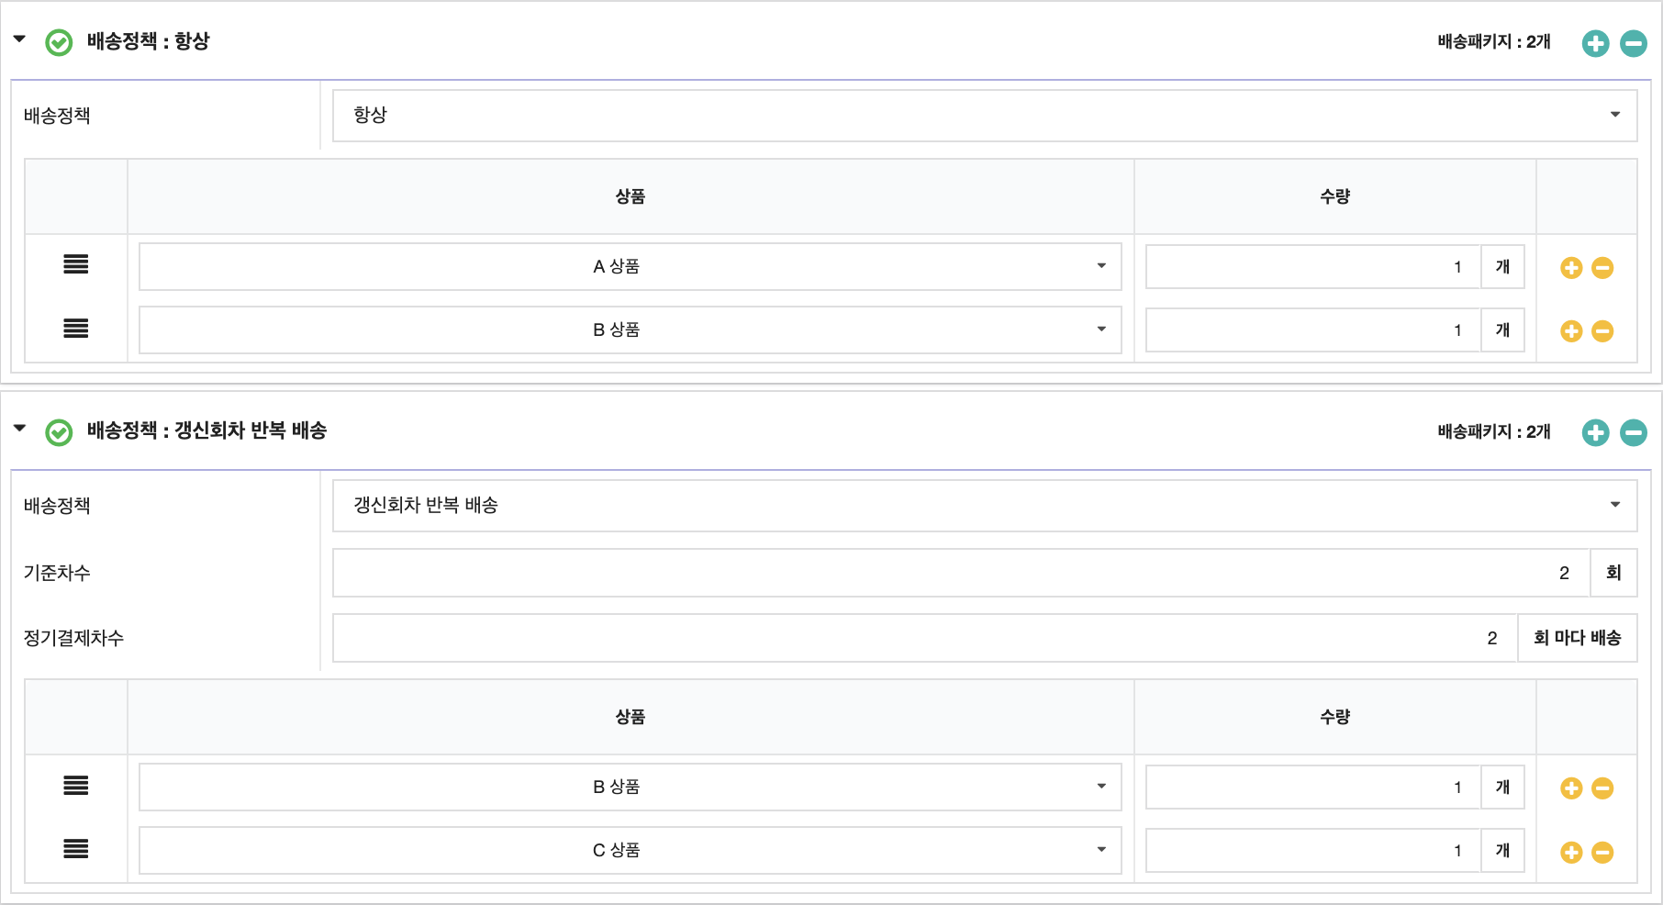This screenshot has width=1663, height=905.
Task: Click green check icon of 갱신회차 반복 배송 policy
Action: [x=59, y=432]
